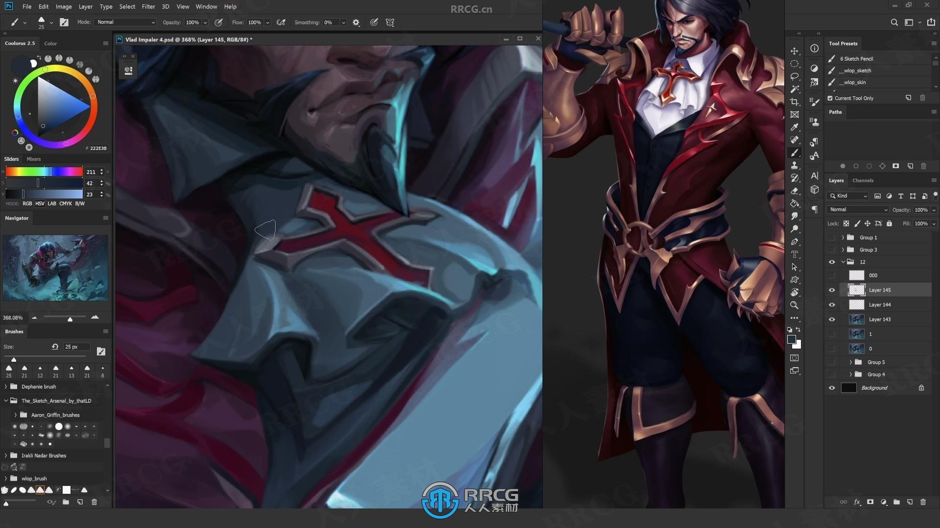The height and width of the screenshot is (528, 940).
Task: Select the Eraser tool
Action: tap(795, 191)
